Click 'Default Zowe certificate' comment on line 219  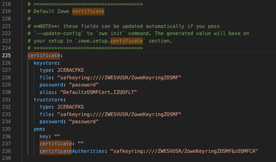pyautogui.click(x=66, y=12)
